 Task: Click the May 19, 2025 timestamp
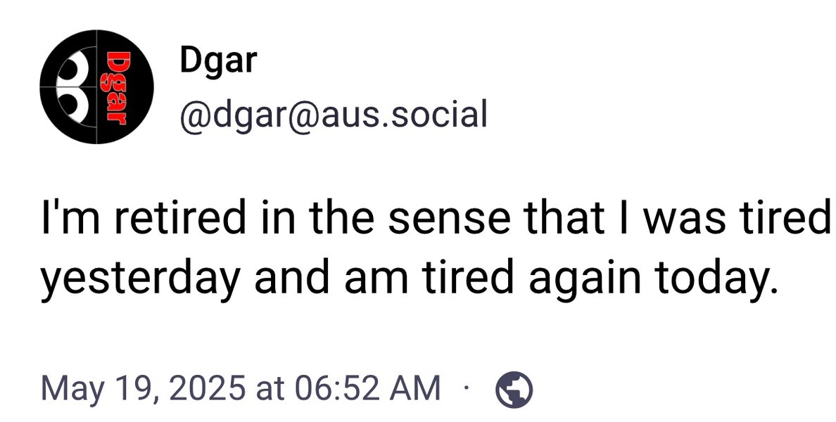tap(241, 388)
